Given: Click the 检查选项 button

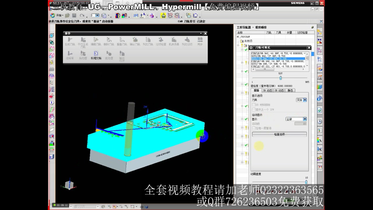Looking at the screenshot, I should click(279, 134).
